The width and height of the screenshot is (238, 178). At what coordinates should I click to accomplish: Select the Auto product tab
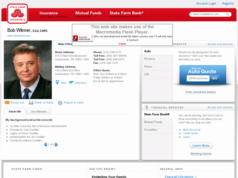coord(157,51)
